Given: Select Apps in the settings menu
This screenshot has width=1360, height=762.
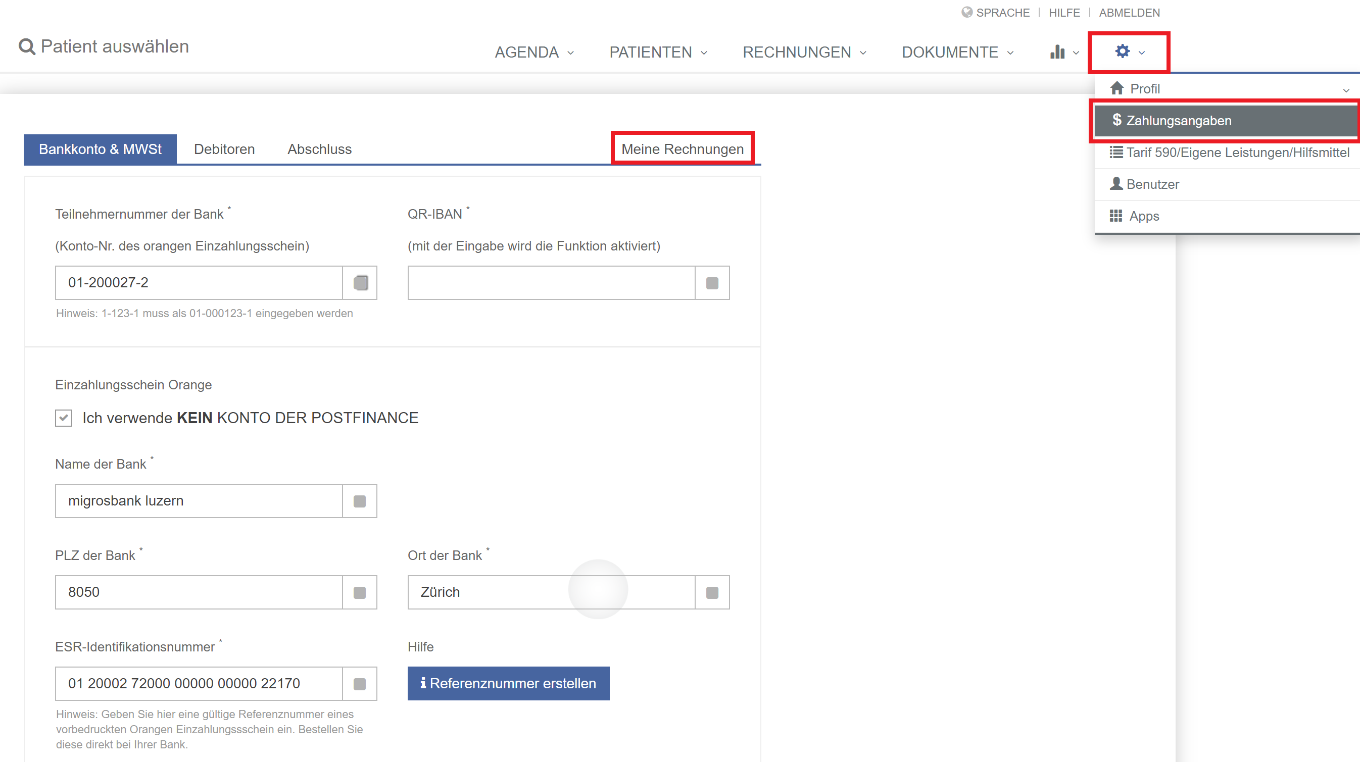Looking at the screenshot, I should coord(1227,216).
